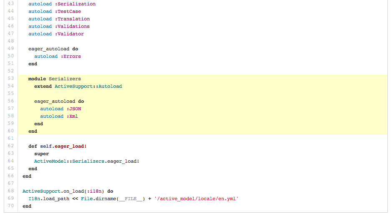Screen dimensions: 392x216
Task: Click the :Errors autoload symbol
Action: [x=71, y=56]
